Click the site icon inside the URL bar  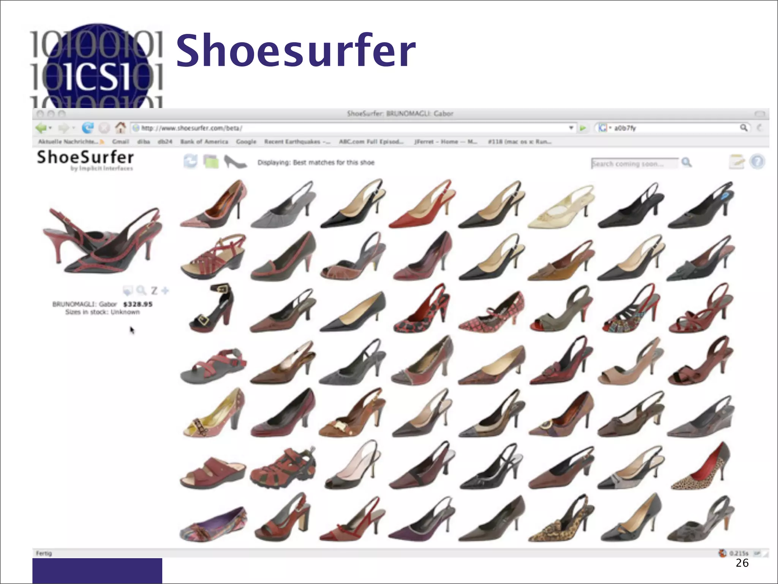tap(136, 128)
